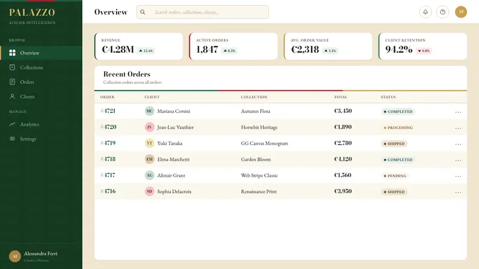Viewport: 479px width, 269px height.
Task: Open more options for order #4720
Action: point(458,128)
